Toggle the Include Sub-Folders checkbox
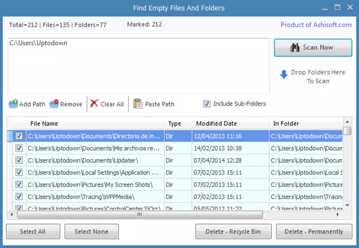Viewport: 359px width, 248px height. (207, 104)
